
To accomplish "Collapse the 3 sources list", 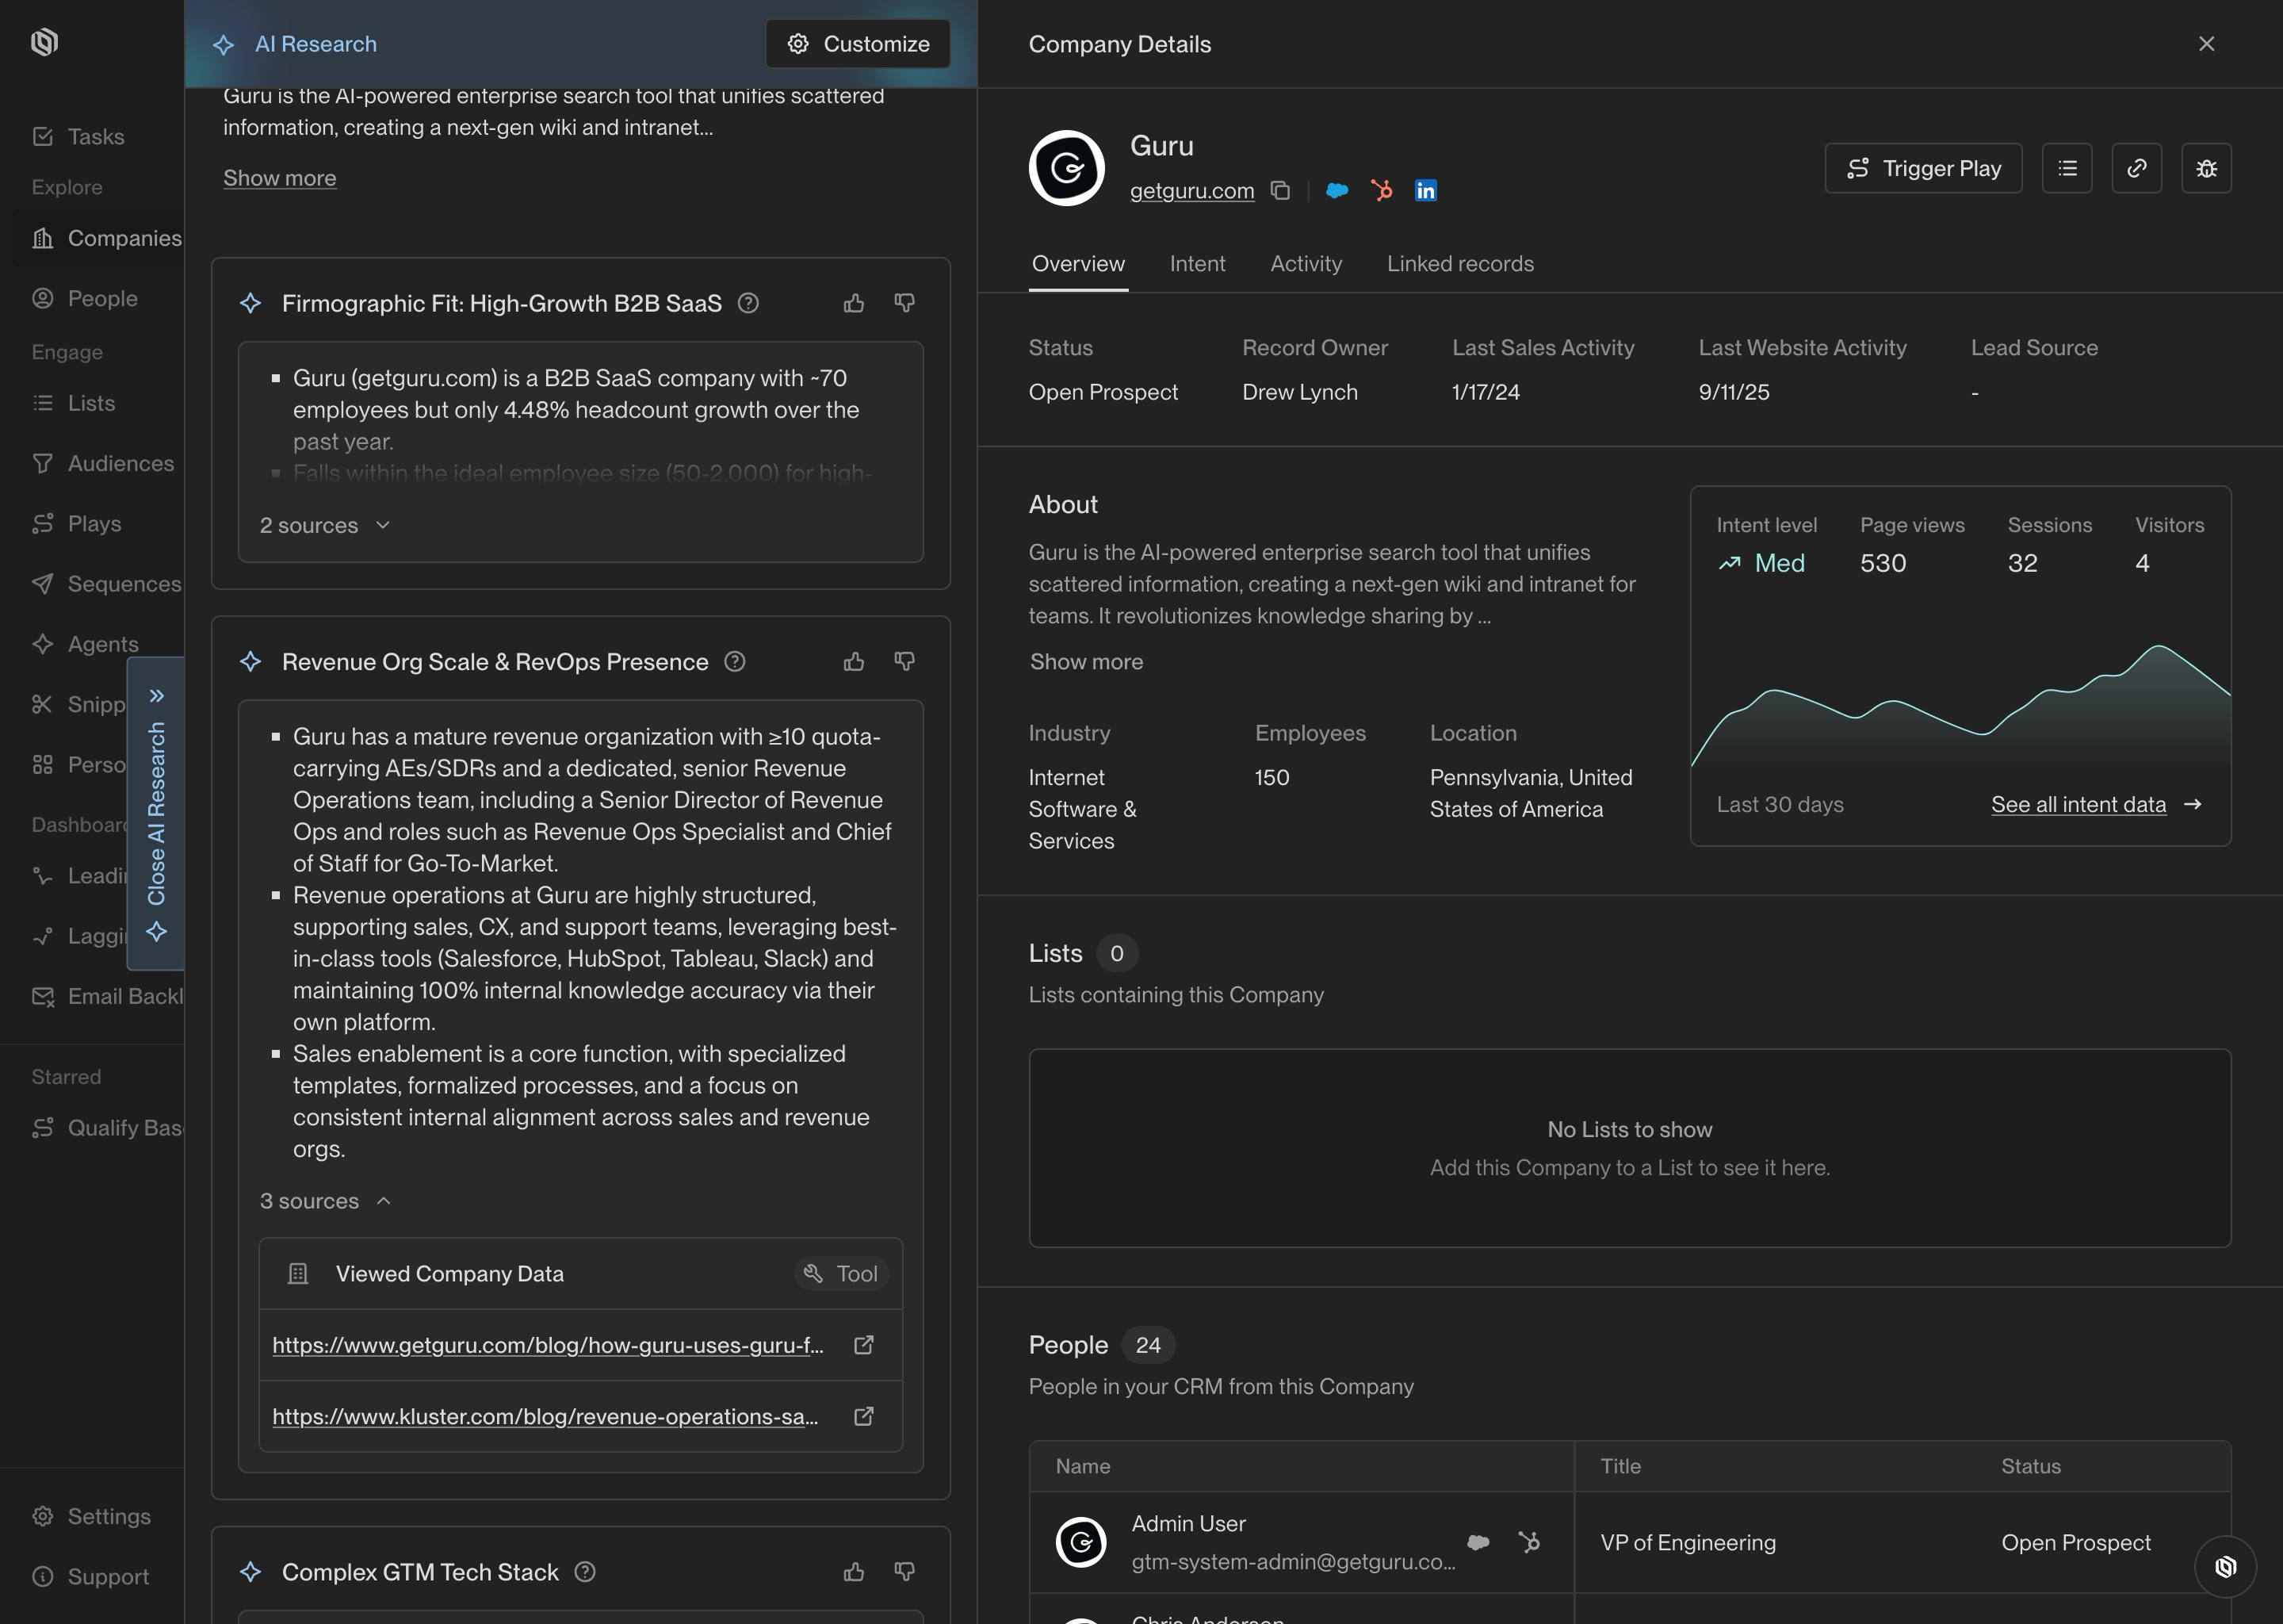I will point(325,1201).
